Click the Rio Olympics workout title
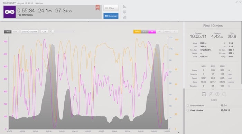242x134 pixels. click(x=25, y=15)
